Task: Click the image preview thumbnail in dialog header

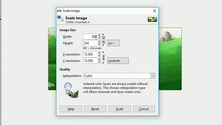Action: [x=152, y=19]
